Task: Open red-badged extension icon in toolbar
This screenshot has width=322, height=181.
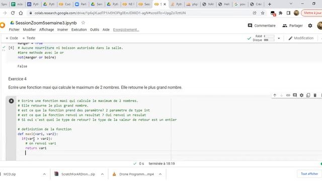Action: pos(273,14)
